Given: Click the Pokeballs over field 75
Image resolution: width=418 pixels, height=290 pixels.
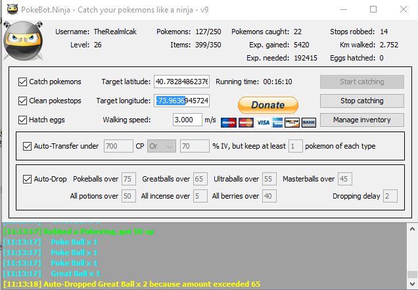Looking at the screenshot, I should click(x=129, y=179).
